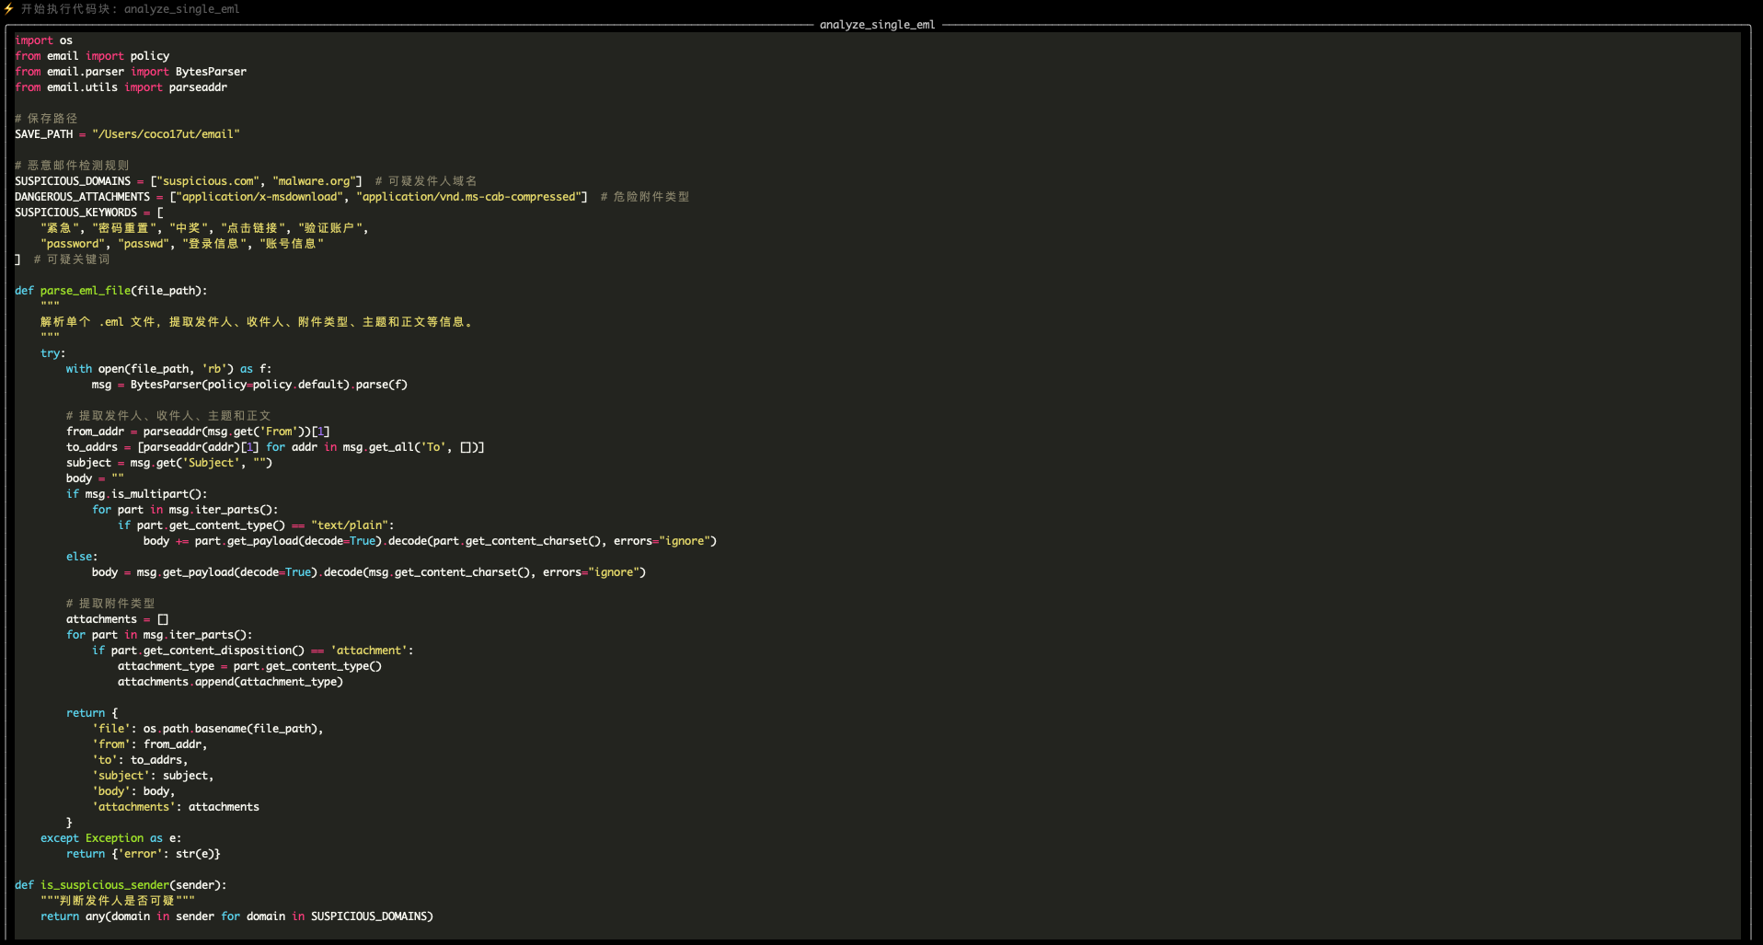This screenshot has width=1763, height=945.
Task: Click the keyword line containing "password", "passwd"
Action: [182, 244]
